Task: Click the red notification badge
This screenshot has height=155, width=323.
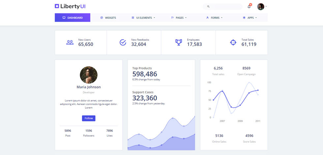Action: tap(250, 4)
